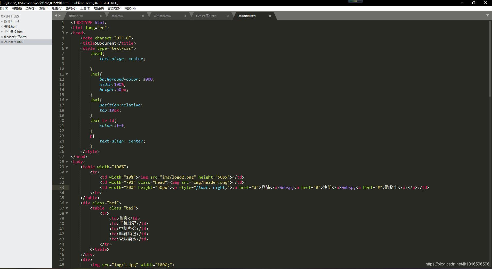
Task: Open the 首选项(N) menu
Action: coord(115,8)
